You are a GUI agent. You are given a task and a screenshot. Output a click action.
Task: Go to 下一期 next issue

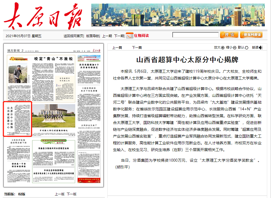coord(119,36)
